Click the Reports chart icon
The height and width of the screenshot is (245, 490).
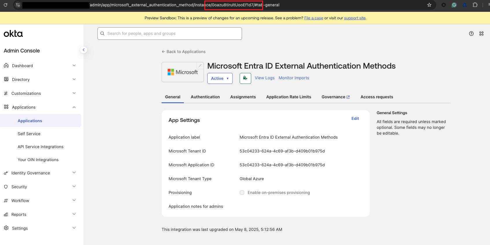pyautogui.click(x=6, y=214)
